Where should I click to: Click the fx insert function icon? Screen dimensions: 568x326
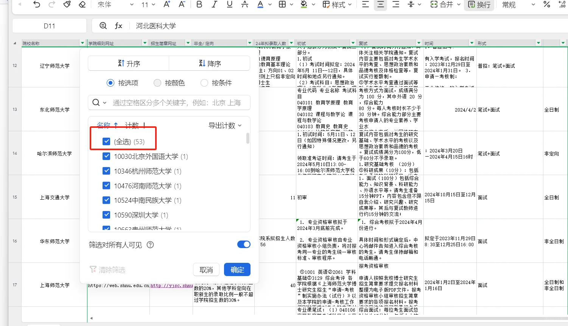pyautogui.click(x=118, y=26)
